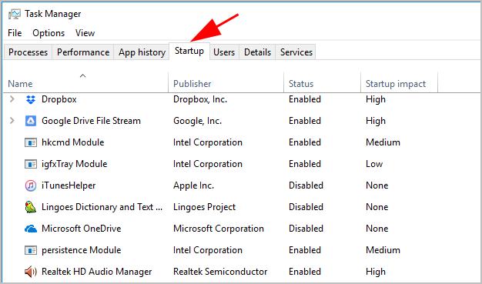The height and width of the screenshot is (284, 482).
Task: Click the igfxTray Module icon
Action: click(x=31, y=164)
